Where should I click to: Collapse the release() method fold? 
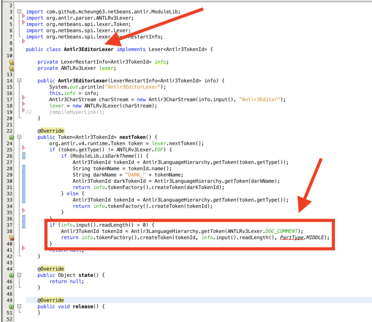click(19, 306)
